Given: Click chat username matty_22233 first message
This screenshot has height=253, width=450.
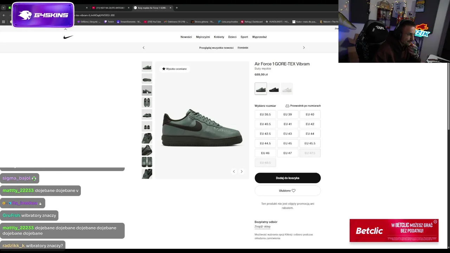Looking at the screenshot, I should pyautogui.click(x=18, y=190).
